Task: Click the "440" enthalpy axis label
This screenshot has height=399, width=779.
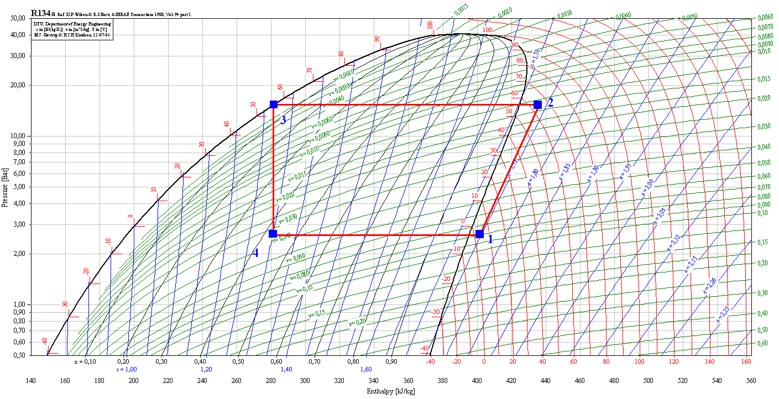Action: 545,381
